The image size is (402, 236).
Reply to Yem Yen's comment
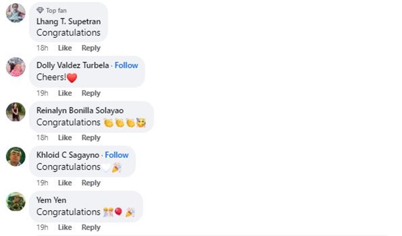(x=91, y=227)
